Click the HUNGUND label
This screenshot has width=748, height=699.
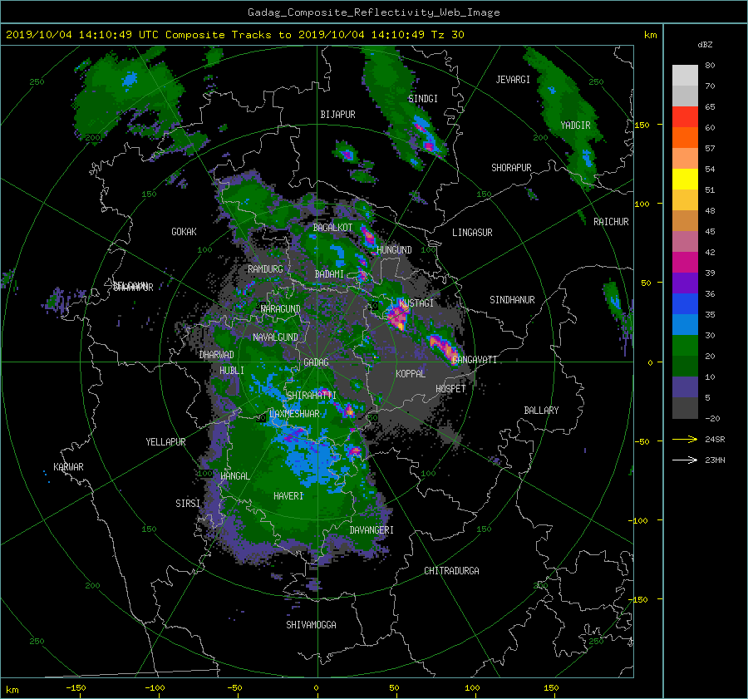click(x=394, y=250)
